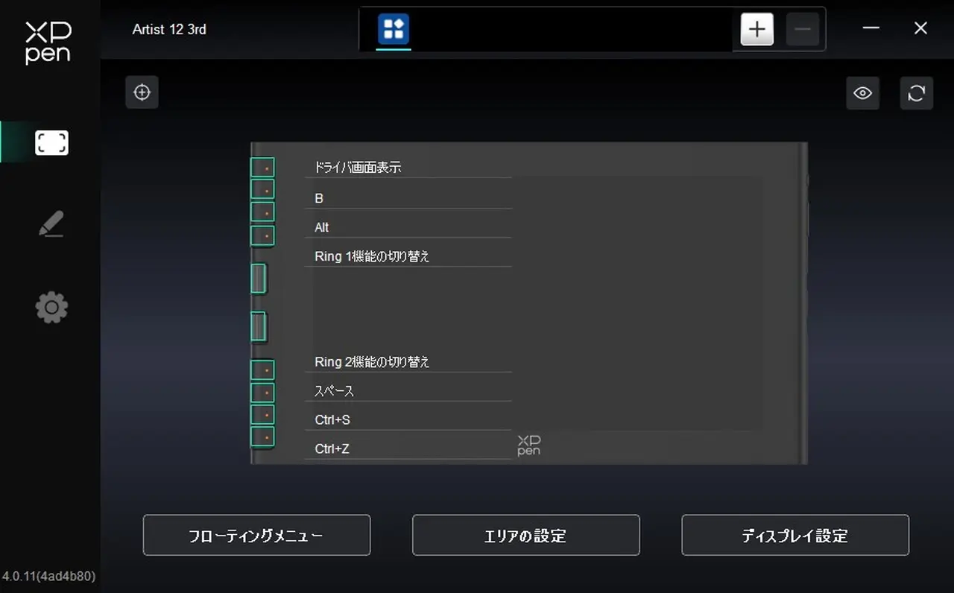Open ディスプレイ設定 options
The height and width of the screenshot is (593, 954).
point(795,535)
